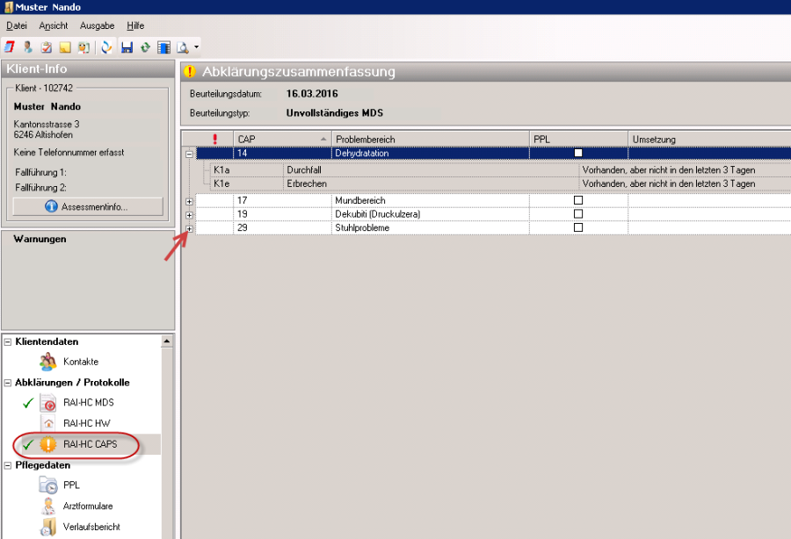Open the Ausgabe menu
The height and width of the screenshot is (539, 791).
click(x=97, y=26)
